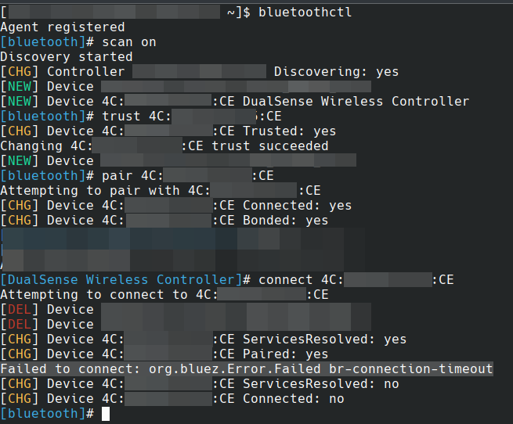Click 'Bonded: yes' status text
This screenshot has width=513, height=424.
pos(285,221)
